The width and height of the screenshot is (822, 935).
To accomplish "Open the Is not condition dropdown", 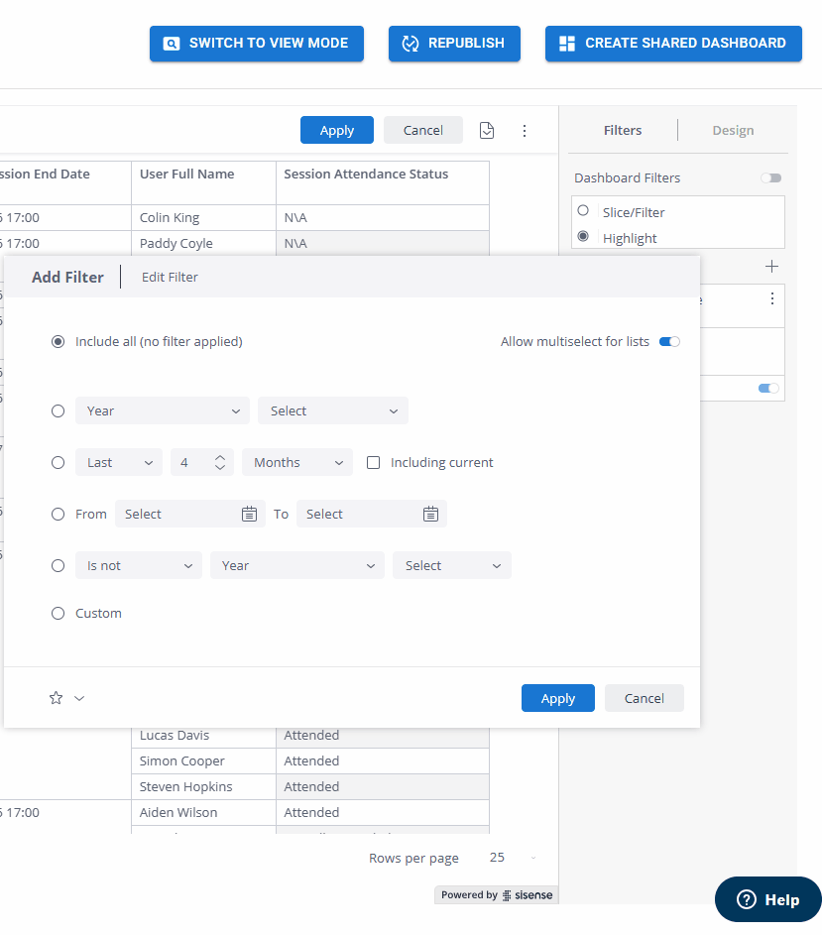I will tap(138, 564).
